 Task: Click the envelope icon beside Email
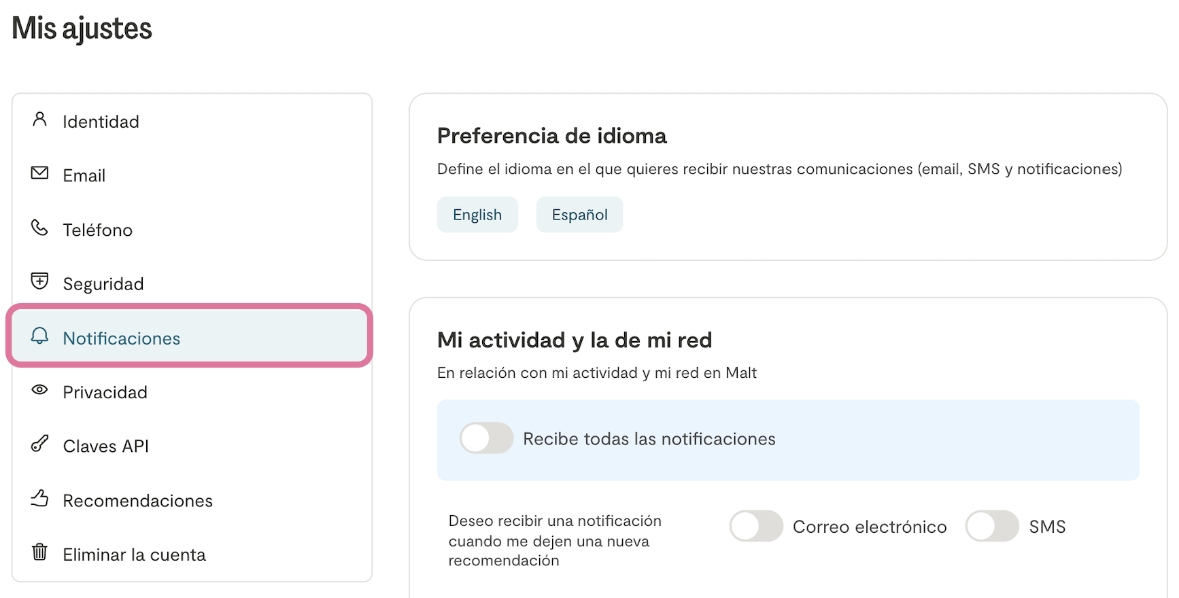click(40, 173)
